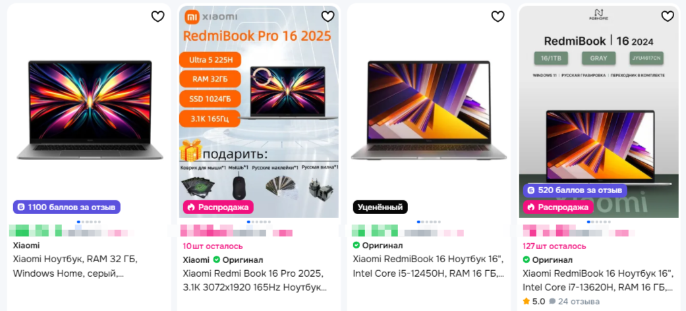Open RedmiBook 16 Intel Core i7-13620H title

[x=598, y=281]
